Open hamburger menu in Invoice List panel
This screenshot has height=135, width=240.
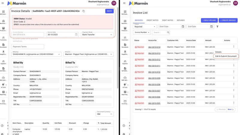coord(124,3)
